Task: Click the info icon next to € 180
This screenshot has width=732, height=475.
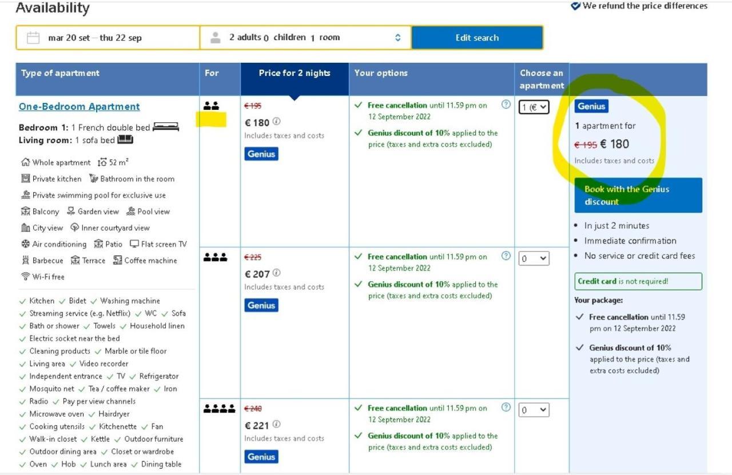Action: [277, 121]
